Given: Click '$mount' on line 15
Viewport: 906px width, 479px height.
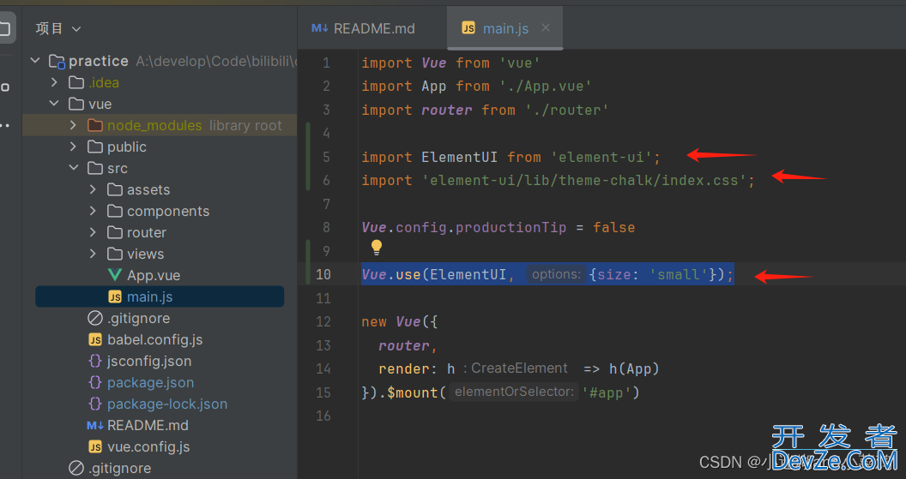Looking at the screenshot, I should pos(413,392).
